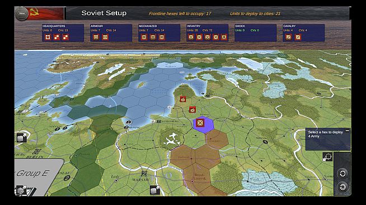Minimize the 'Select a hex to deploy' panel
Viewport: 366px width, 205px height.
[x=347, y=131]
